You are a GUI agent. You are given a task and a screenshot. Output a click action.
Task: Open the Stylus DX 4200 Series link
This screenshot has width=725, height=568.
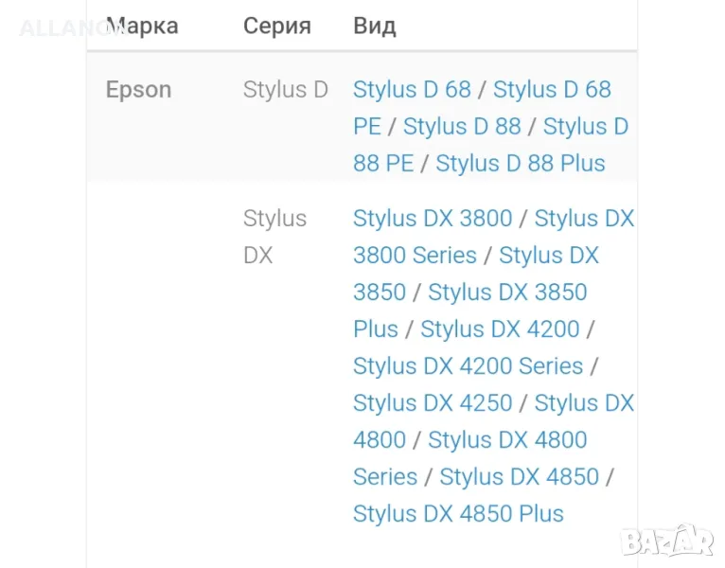point(468,366)
